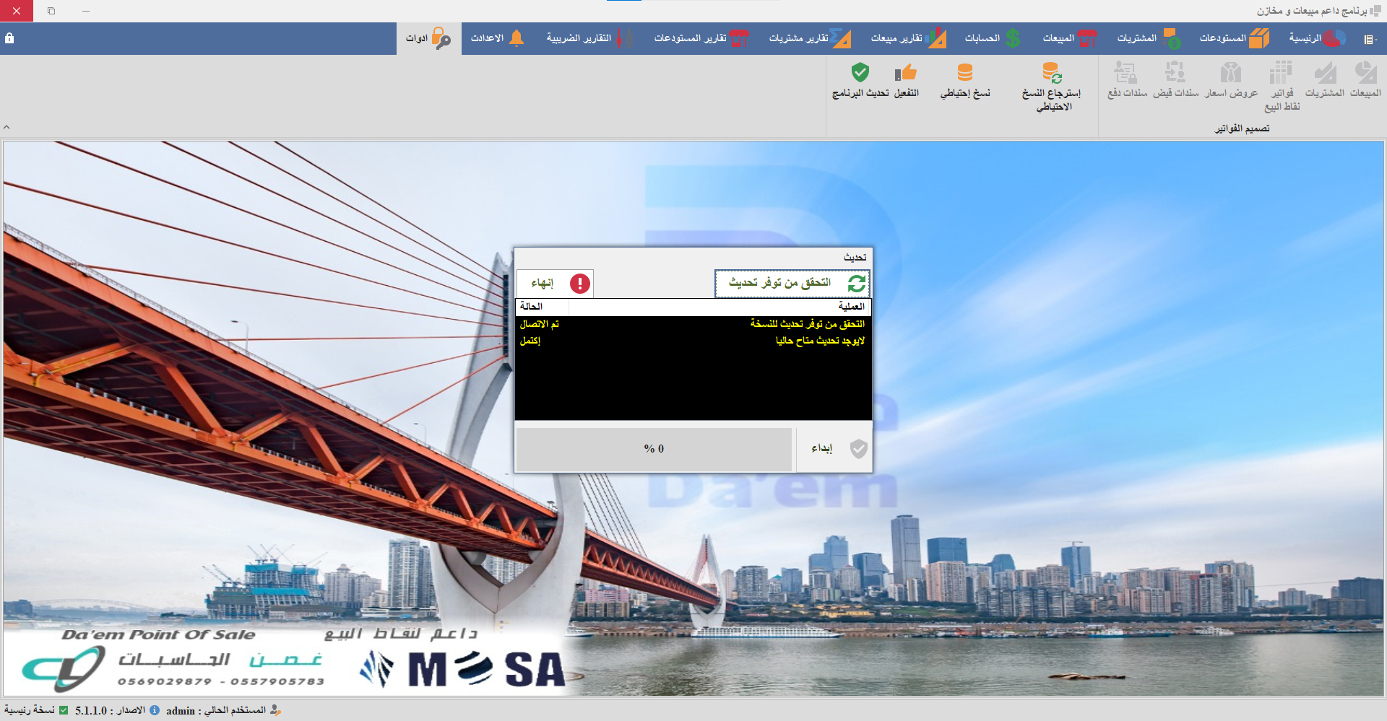Click the backup database icon
This screenshot has height=721, width=1387.
coord(965,74)
